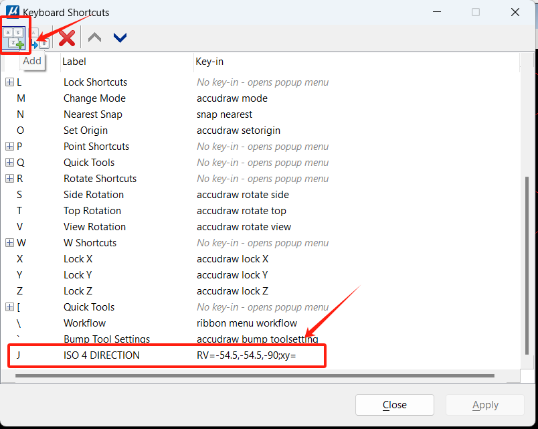Click the Key-in column header

(209, 62)
